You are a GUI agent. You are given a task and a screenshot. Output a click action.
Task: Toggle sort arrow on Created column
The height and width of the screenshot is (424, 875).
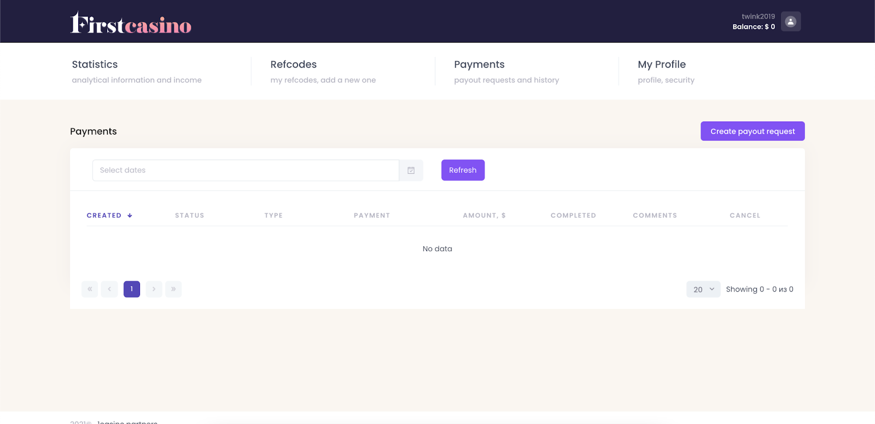pos(130,216)
